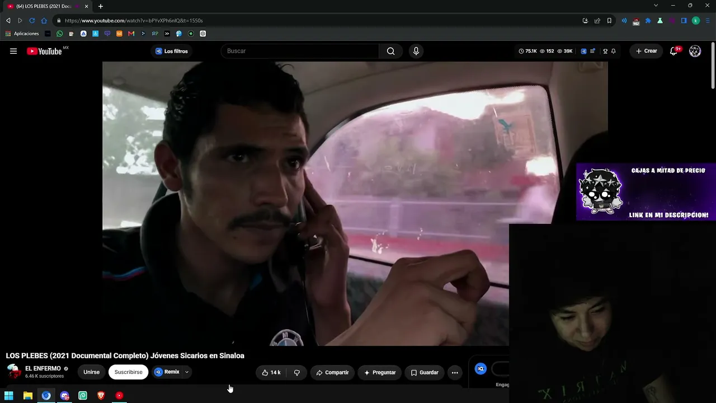Open the browser home page

[44, 21]
